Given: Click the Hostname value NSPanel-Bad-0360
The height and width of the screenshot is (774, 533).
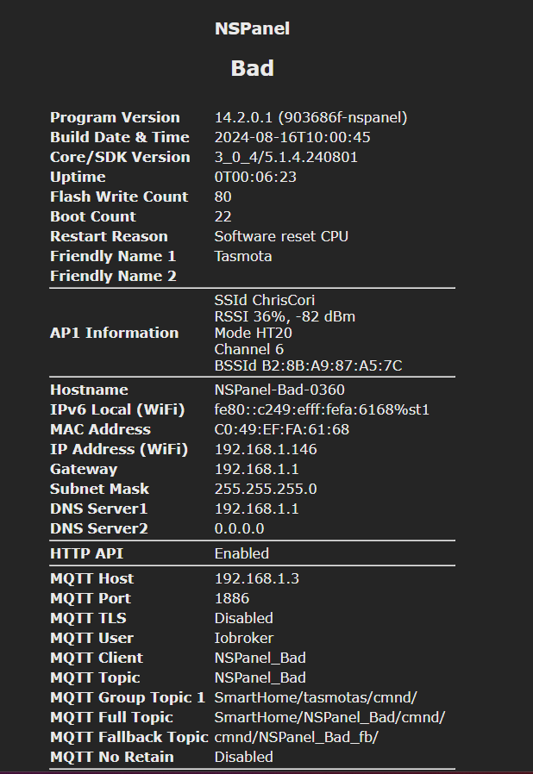Looking at the screenshot, I should (x=279, y=390).
